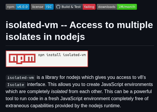Click the gray downloads badge label
The width and height of the screenshot is (157, 112).
coord(107,7)
